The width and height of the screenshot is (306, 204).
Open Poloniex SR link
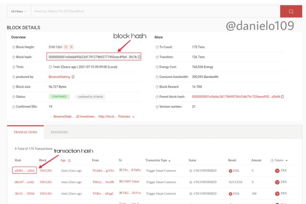[124, 116]
